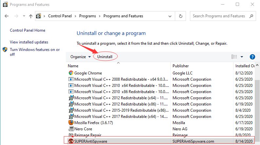Image resolution: width=260 pixels, height=145 pixels.
Task: Go up one folder level
Action: coord(31,16)
